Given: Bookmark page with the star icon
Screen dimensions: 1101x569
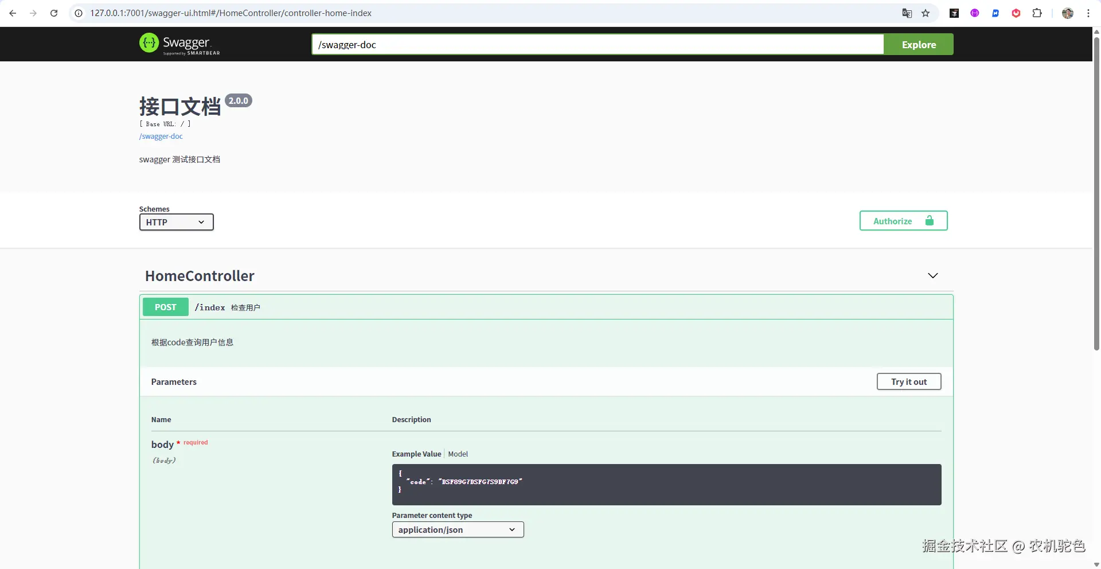Looking at the screenshot, I should point(926,13).
